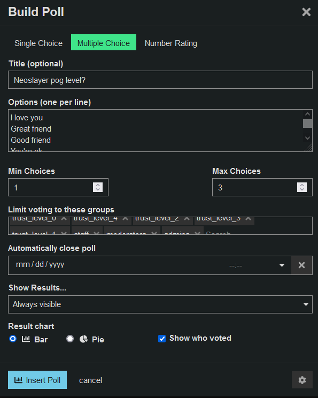The image size is (318, 398).
Task: Toggle Show who voted checkbox
Action: [162, 339]
